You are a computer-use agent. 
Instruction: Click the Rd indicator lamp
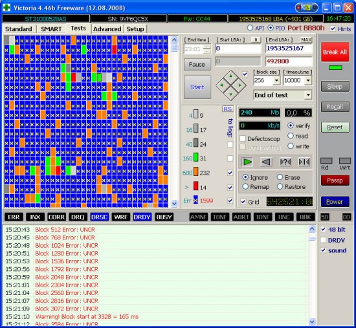tap(326, 160)
